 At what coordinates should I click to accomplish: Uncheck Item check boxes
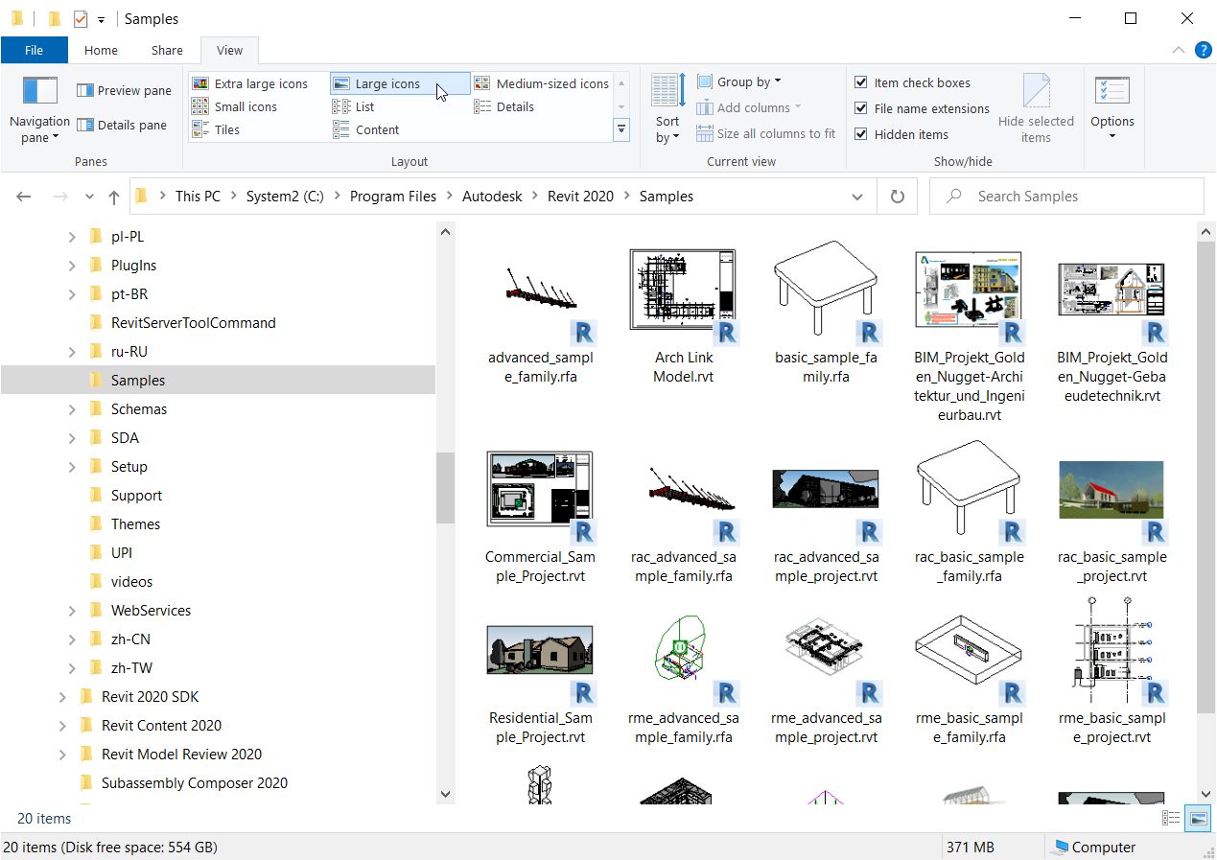tap(861, 82)
